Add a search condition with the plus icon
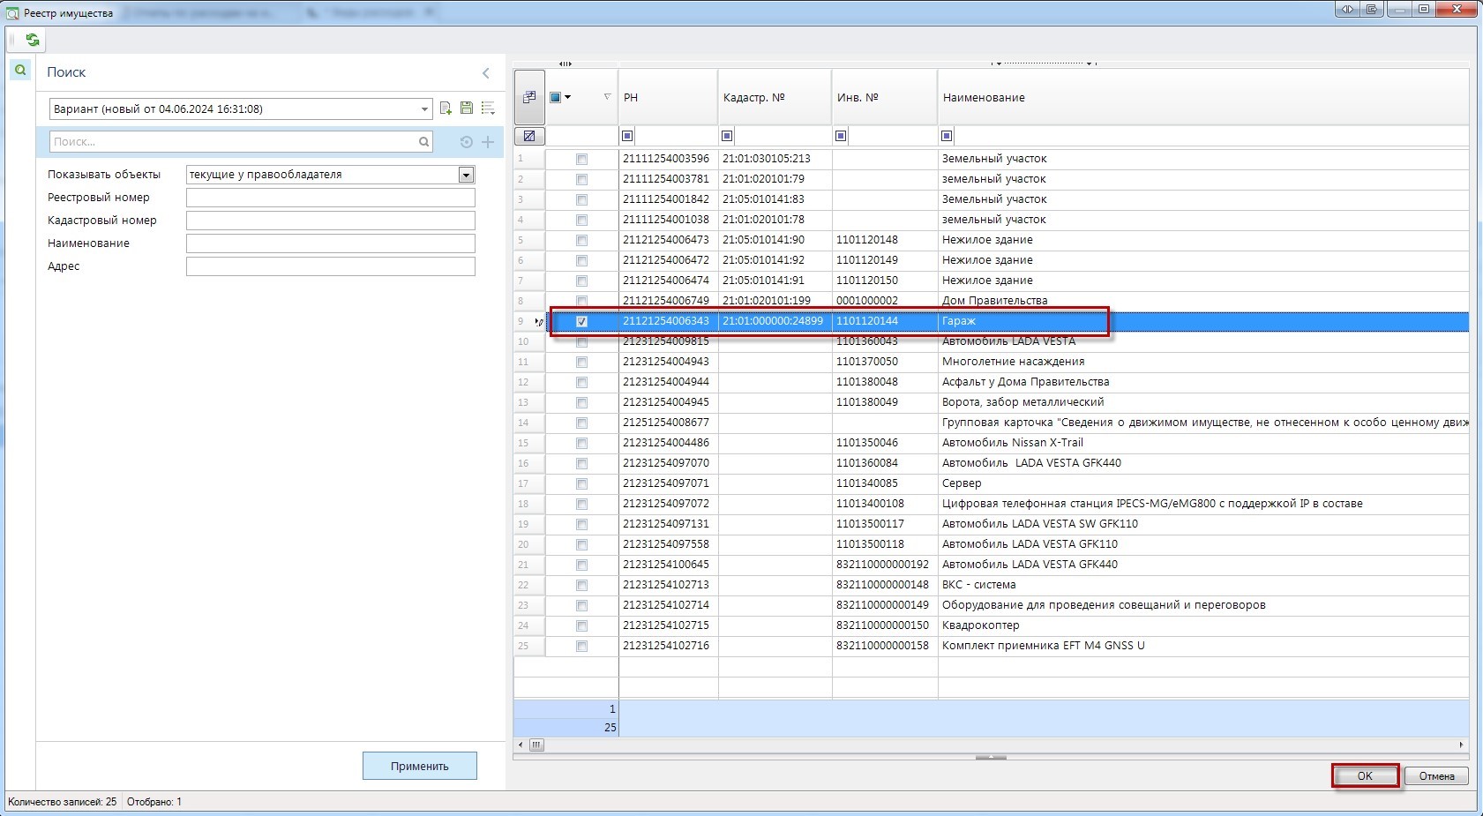1483x816 pixels. (488, 142)
